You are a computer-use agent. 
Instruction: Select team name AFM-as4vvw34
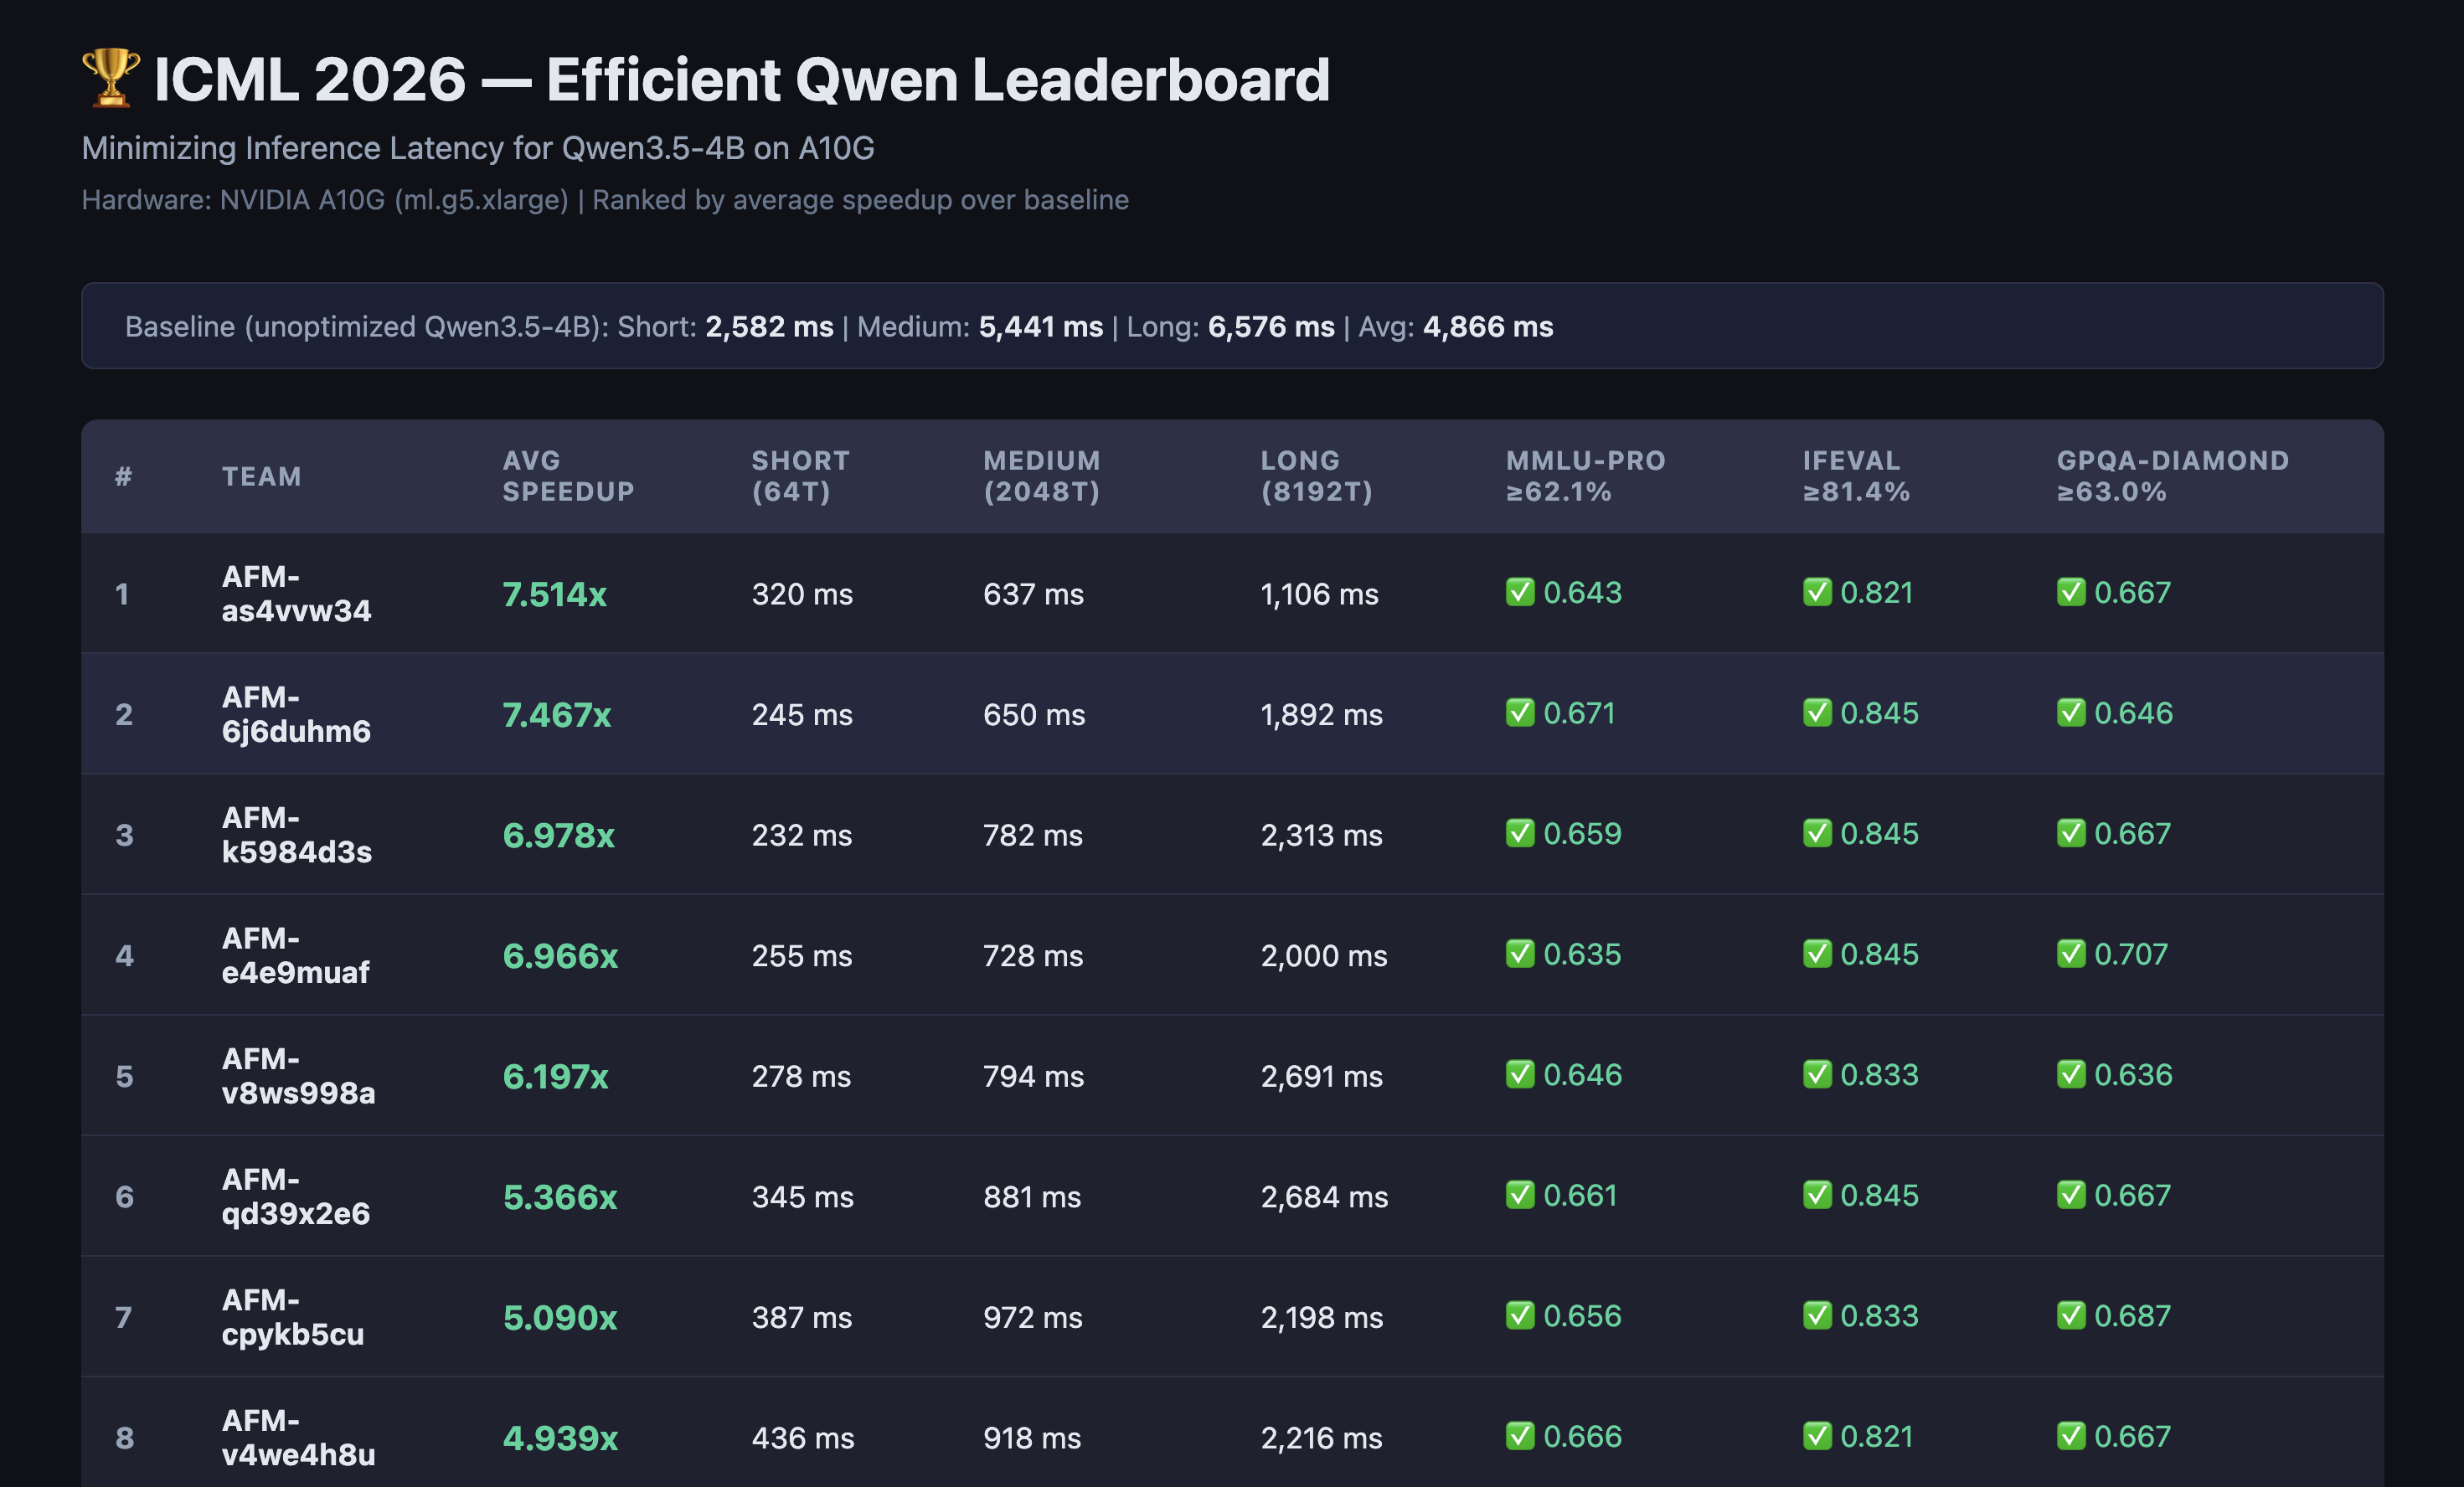[x=296, y=593]
